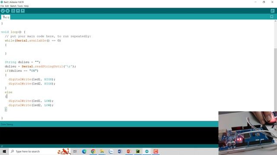Open File Explorer from the taskbar
The height and width of the screenshot is (155, 277).
(102, 151)
